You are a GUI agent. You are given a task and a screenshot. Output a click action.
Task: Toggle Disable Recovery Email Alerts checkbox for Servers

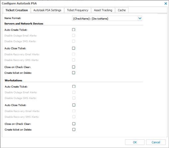(74, 54)
